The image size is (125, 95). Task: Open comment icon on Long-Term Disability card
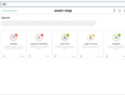tap(30, 56)
